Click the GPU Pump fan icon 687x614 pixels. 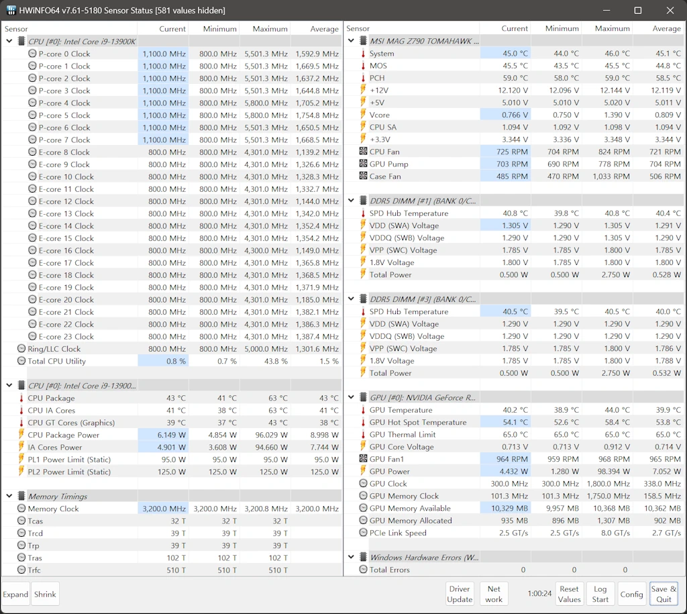363,164
